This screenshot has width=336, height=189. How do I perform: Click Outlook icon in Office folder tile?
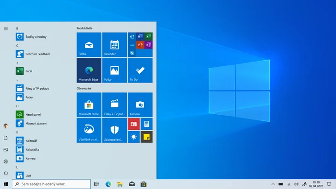pos(132,37)
